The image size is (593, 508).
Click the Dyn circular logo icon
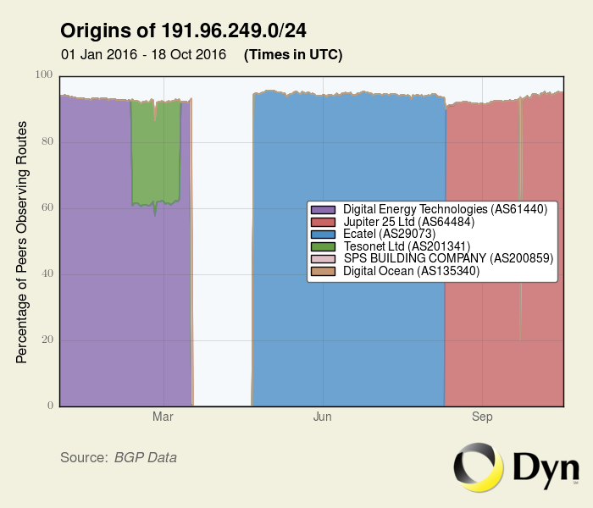pyautogui.click(x=479, y=467)
